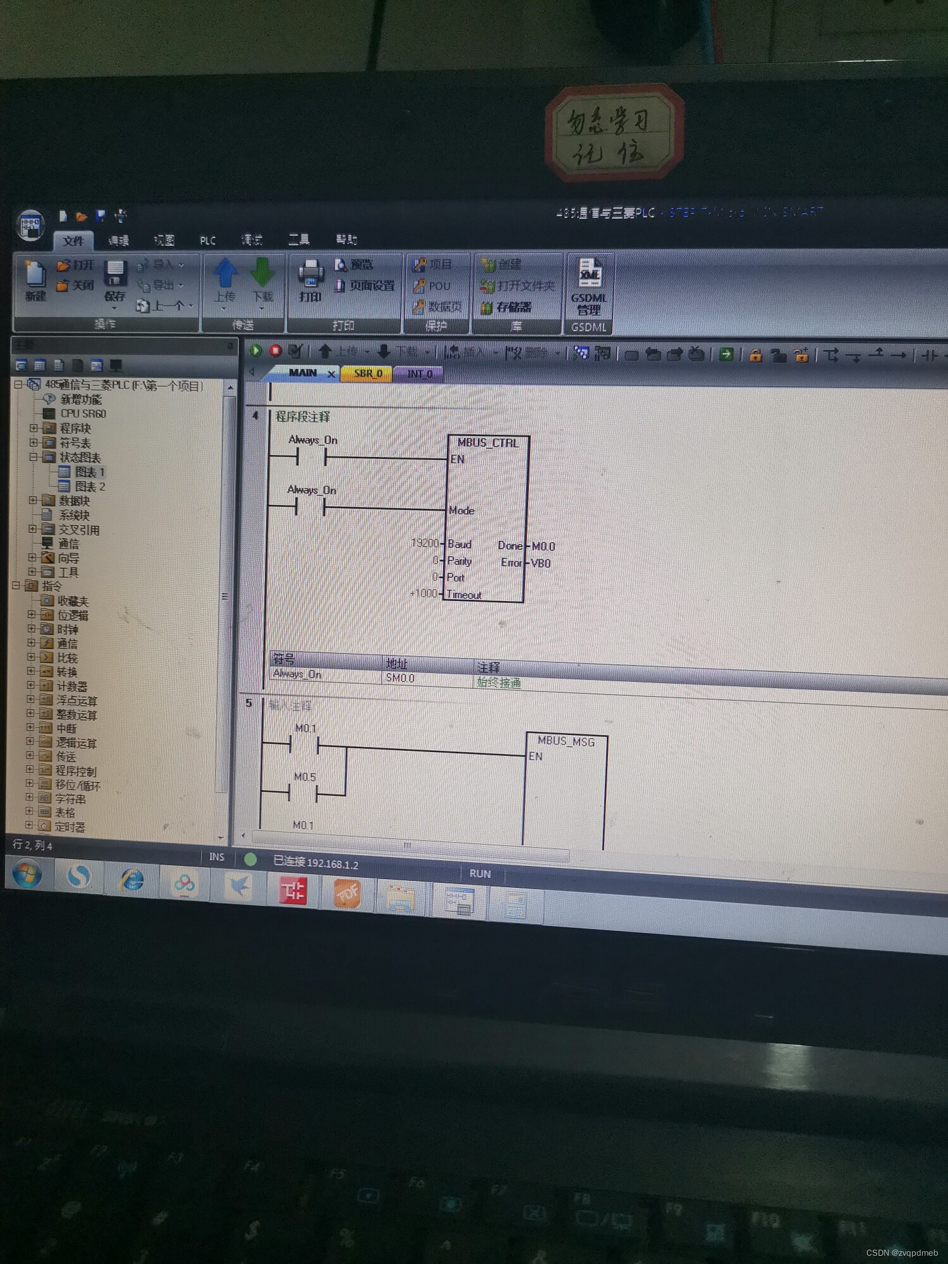This screenshot has height=1264, width=948.
Task: Click the red Stop PLC button
Action: (276, 351)
